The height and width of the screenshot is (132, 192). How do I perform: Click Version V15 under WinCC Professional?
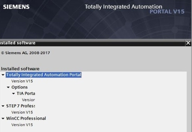22,125
